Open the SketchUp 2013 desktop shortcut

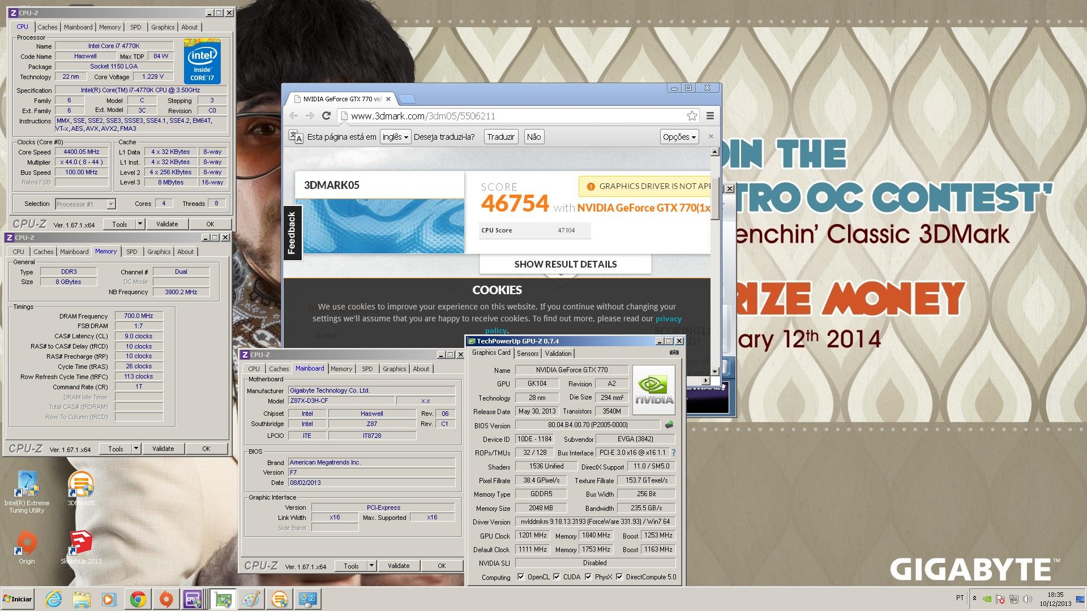(x=81, y=547)
